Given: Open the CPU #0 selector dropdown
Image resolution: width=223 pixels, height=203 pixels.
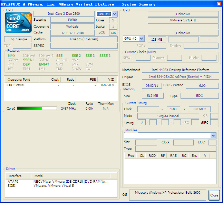Looking at the screenshot, I should pyautogui.click(x=114, y=14).
